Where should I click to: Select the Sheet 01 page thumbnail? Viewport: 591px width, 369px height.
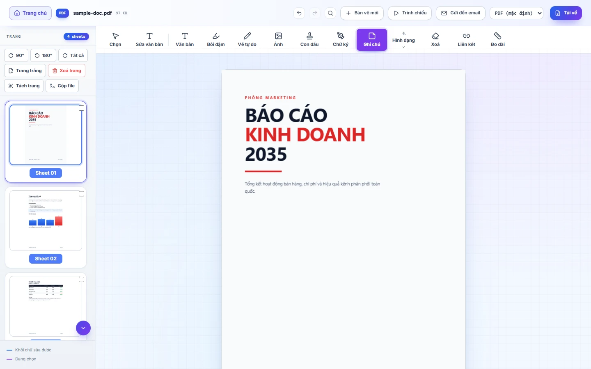(x=46, y=135)
